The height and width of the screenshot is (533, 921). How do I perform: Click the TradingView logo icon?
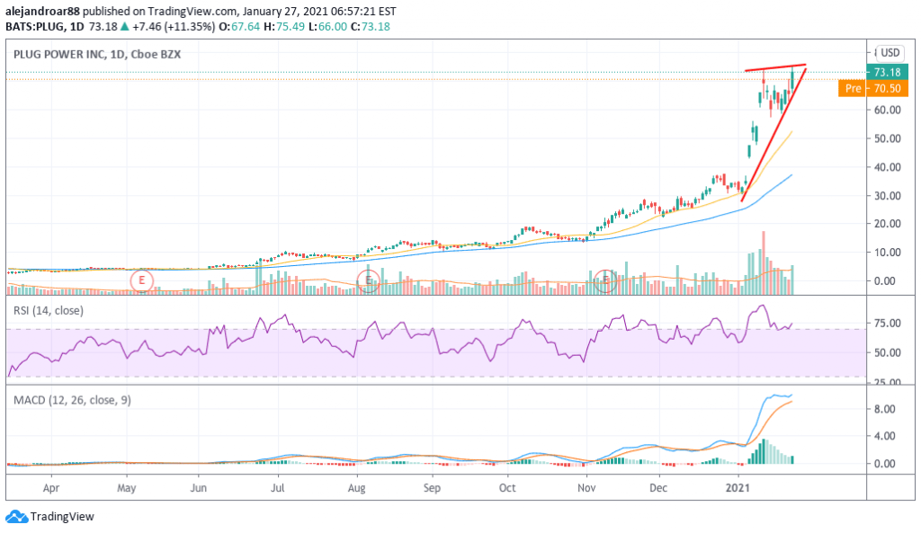(16, 517)
